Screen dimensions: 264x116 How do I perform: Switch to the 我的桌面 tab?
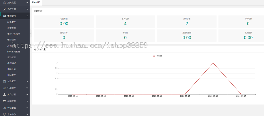point(36,3)
